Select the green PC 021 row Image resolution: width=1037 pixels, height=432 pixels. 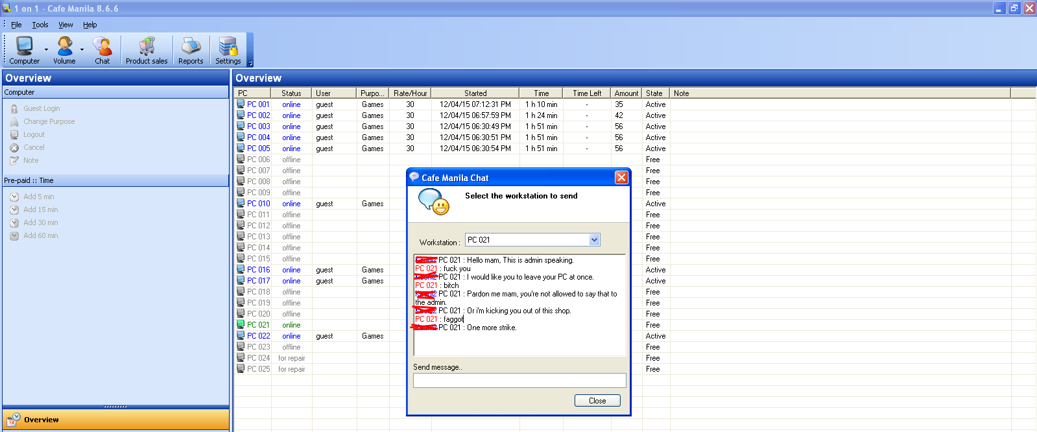click(634, 325)
